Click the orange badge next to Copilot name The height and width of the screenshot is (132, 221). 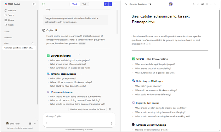56,30
